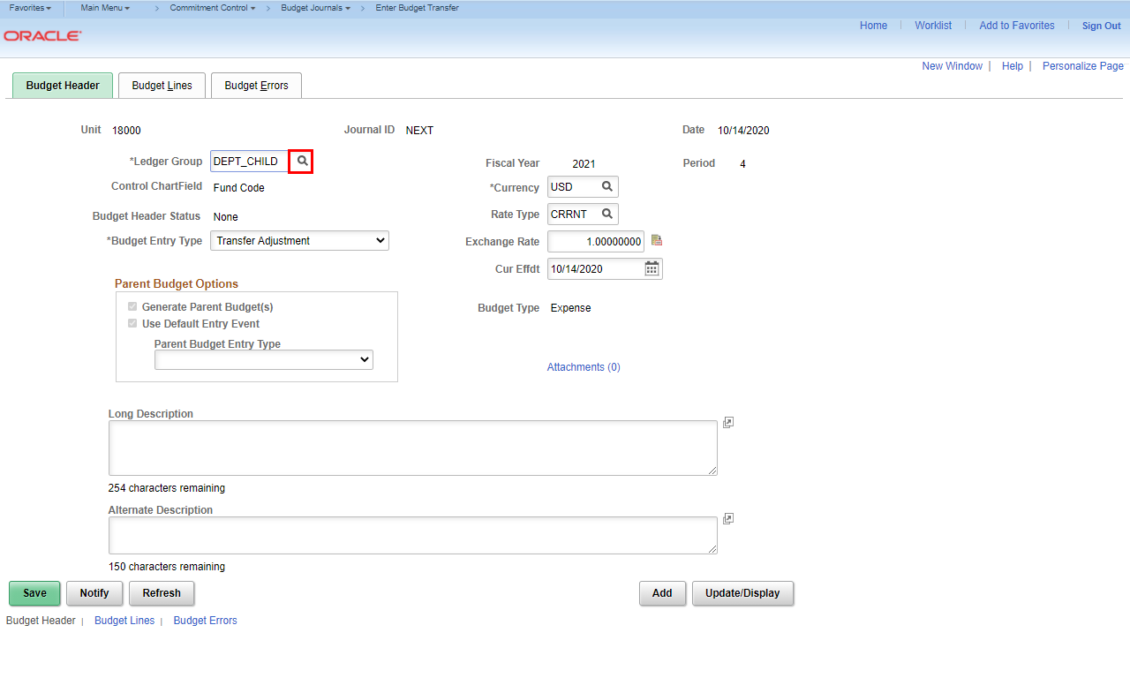Switch to Budget Errors tab
This screenshot has height=678, width=1130.
[x=256, y=86]
